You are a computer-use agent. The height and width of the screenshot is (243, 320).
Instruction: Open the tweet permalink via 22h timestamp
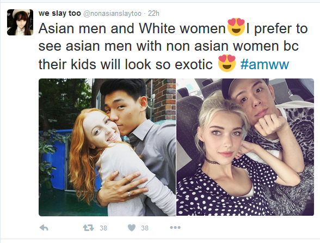pos(153,14)
